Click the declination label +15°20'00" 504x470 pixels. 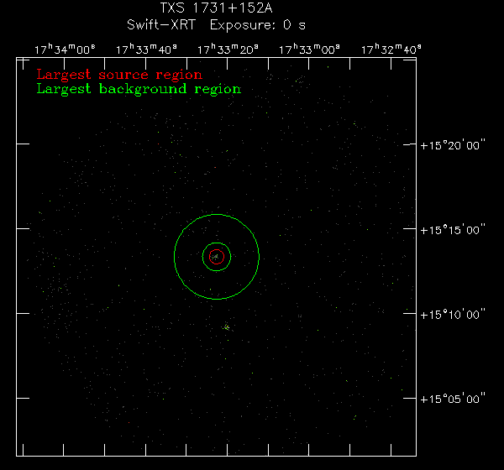click(453, 145)
